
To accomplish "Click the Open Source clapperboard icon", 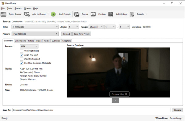I will (x=3, y=14).
